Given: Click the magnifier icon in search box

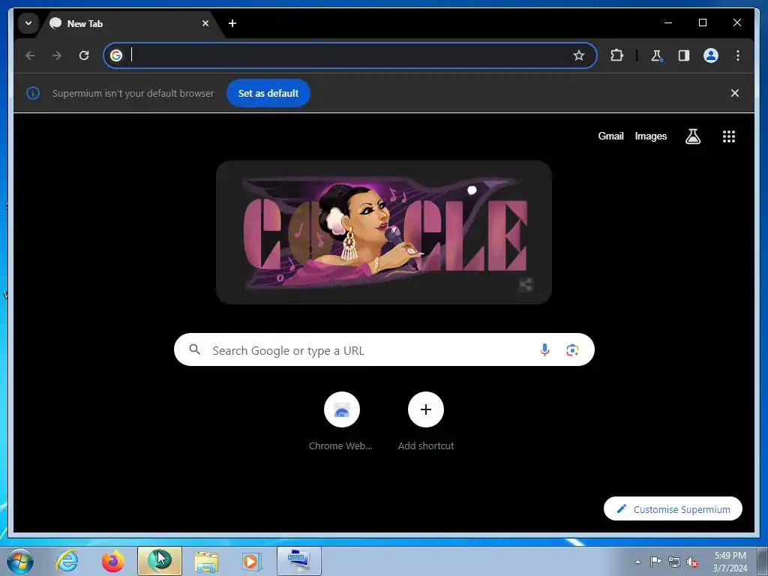Looking at the screenshot, I should click(195, 349).
